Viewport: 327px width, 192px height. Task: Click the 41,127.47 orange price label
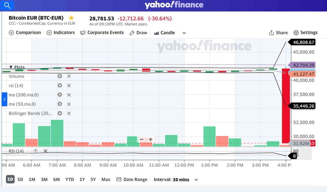coord(302,74)
